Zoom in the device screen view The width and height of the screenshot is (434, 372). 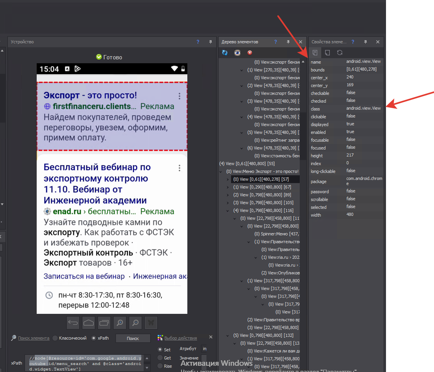[120, 323]
